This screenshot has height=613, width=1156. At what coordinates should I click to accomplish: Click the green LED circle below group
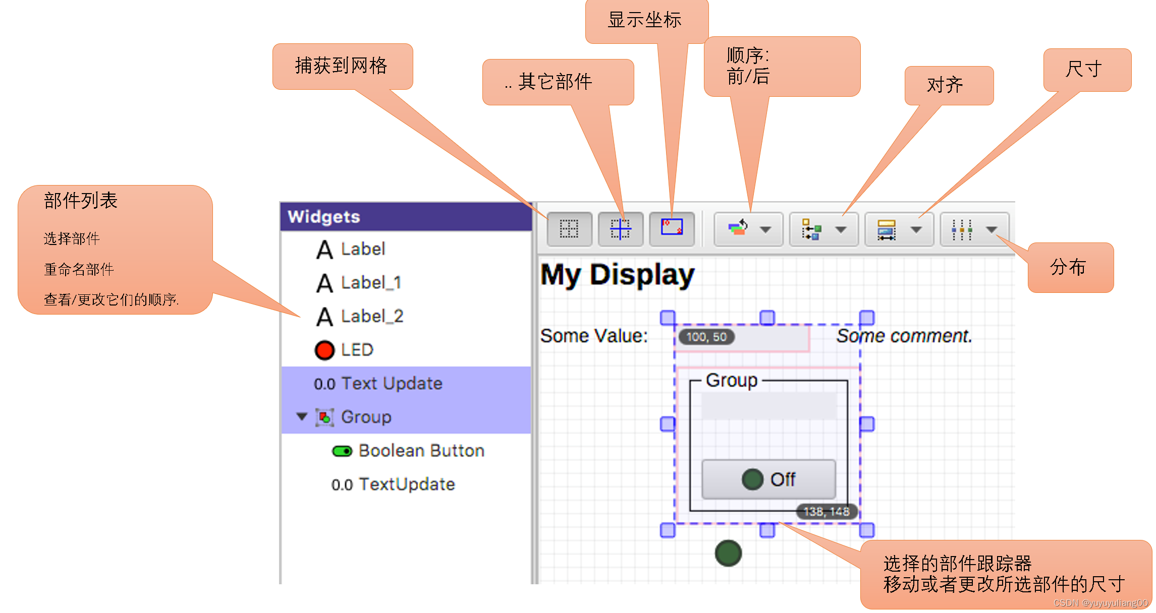(728, 553)
